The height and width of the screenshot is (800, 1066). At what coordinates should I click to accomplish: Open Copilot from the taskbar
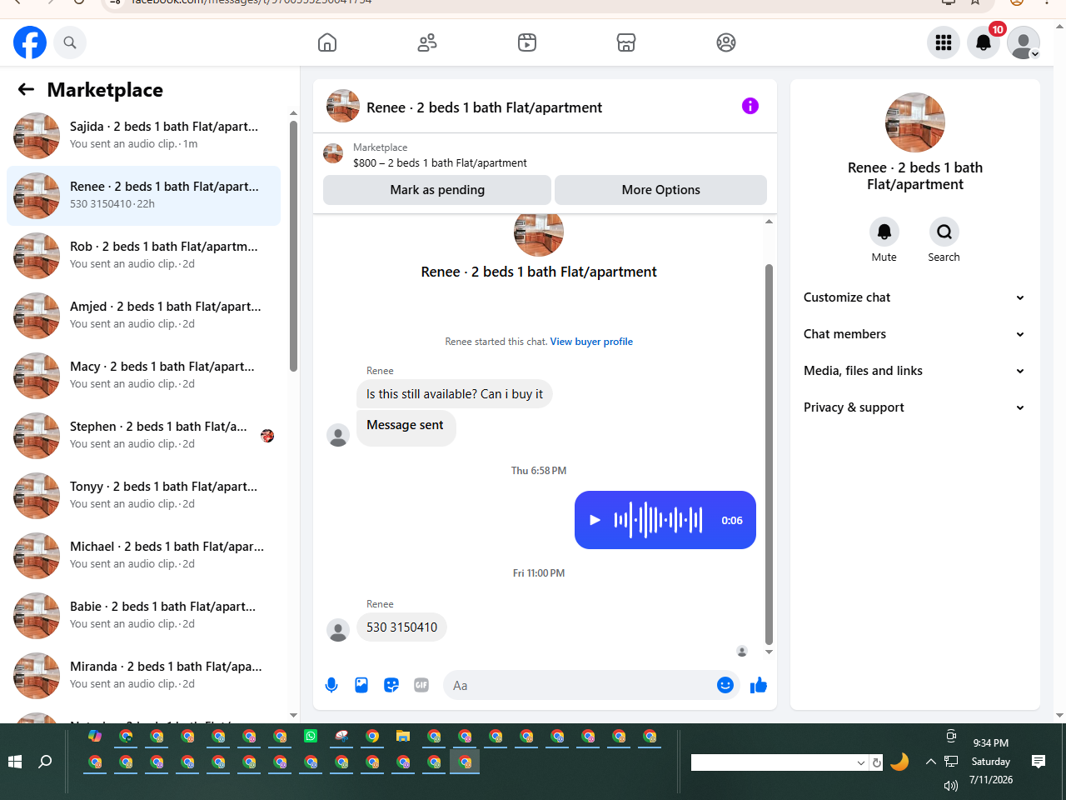(x=95, y=736)
